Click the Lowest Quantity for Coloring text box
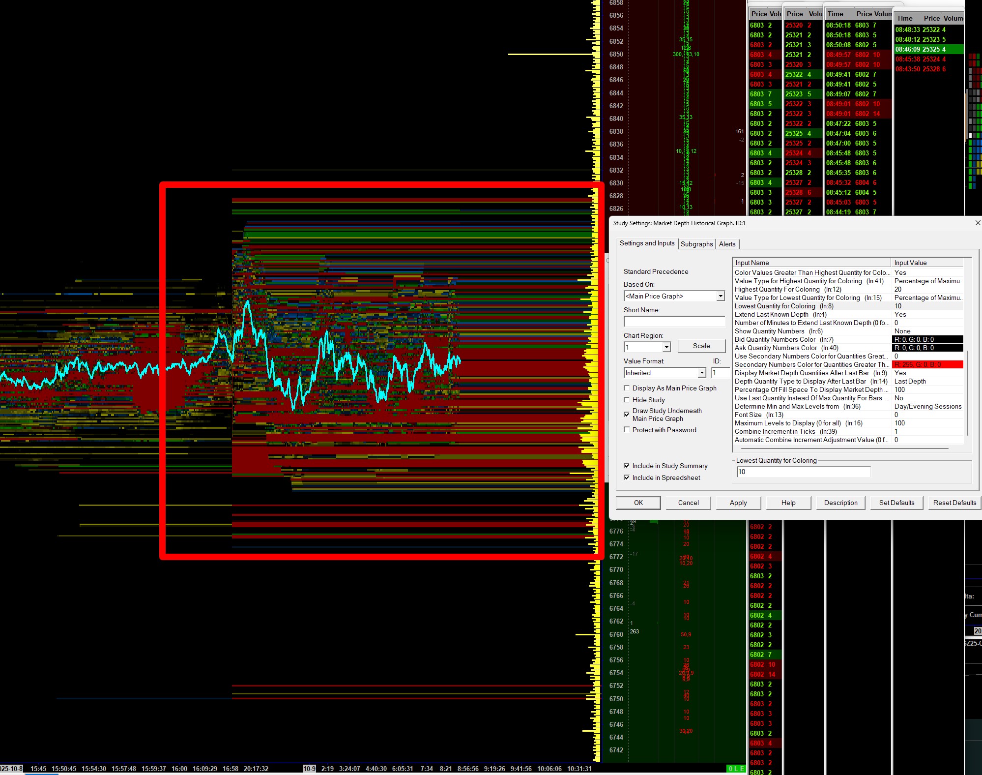Screen dimensions: 982x775 pyautogui.click(x=803, y=472)
